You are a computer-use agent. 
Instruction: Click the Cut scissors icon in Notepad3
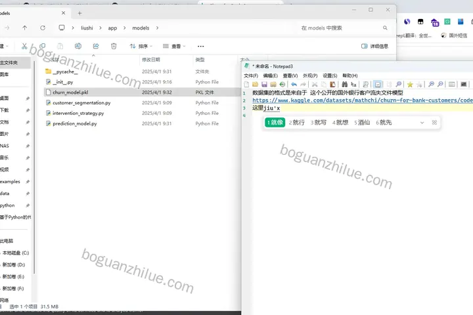315,85
